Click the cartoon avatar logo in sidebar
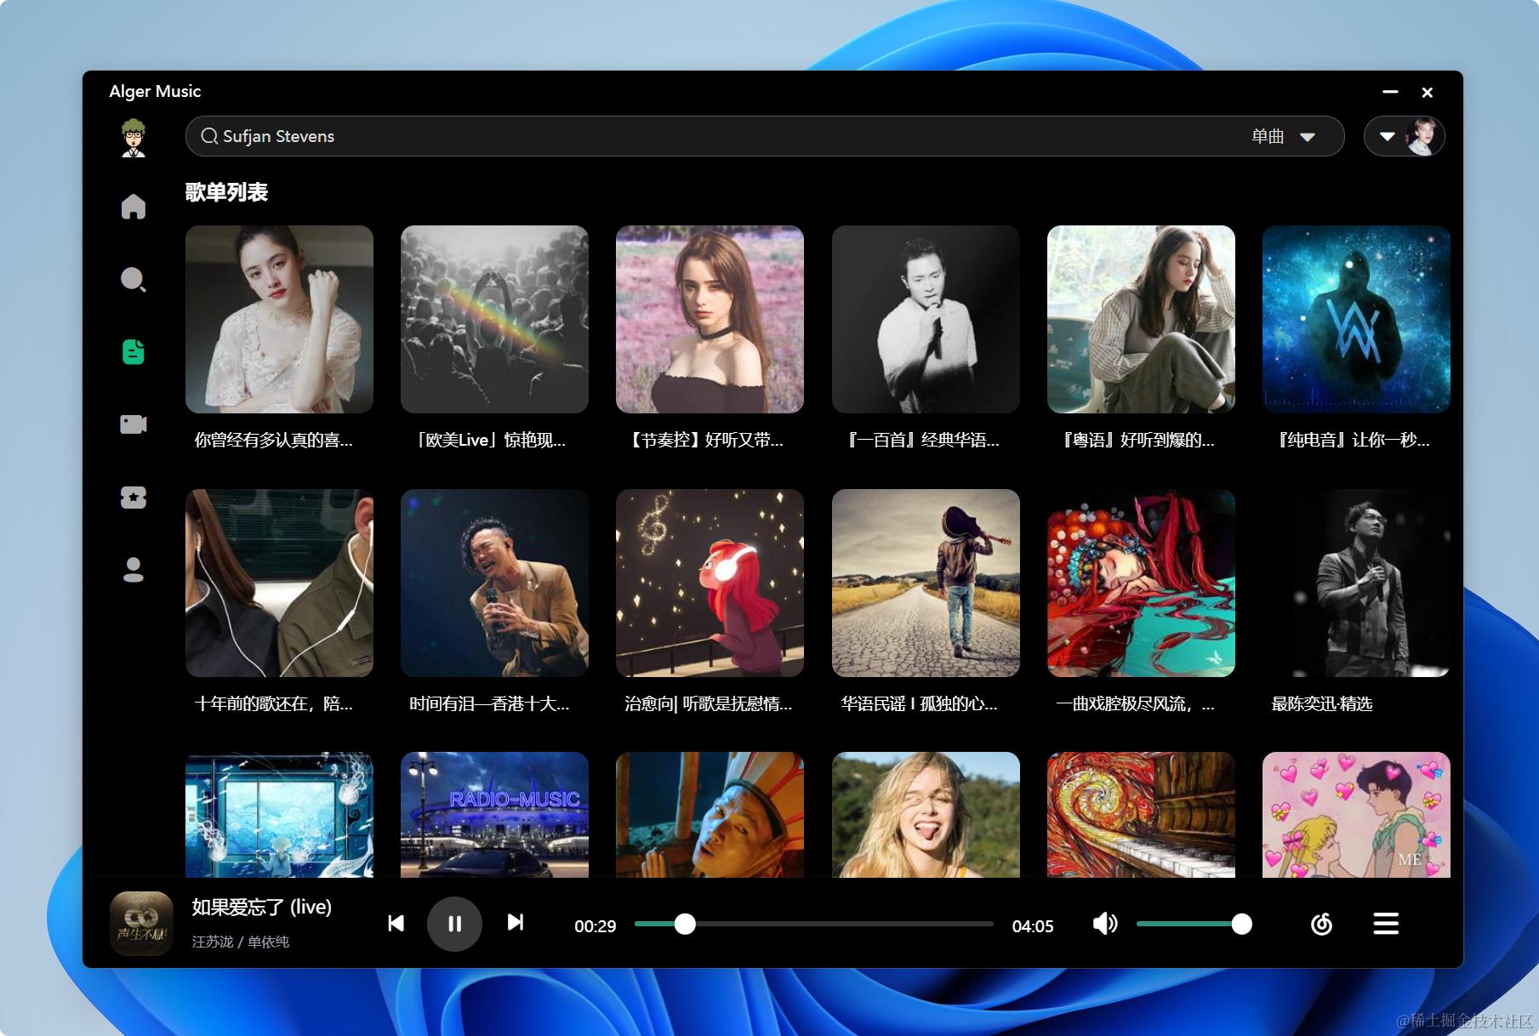Viewport: 1539px width, 1036px height. point(134,137)
